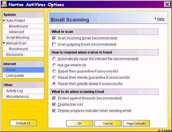Screen dimensions: 172x132
Task: Enable Scan outgoing Email checkbox
Action: 54,44
